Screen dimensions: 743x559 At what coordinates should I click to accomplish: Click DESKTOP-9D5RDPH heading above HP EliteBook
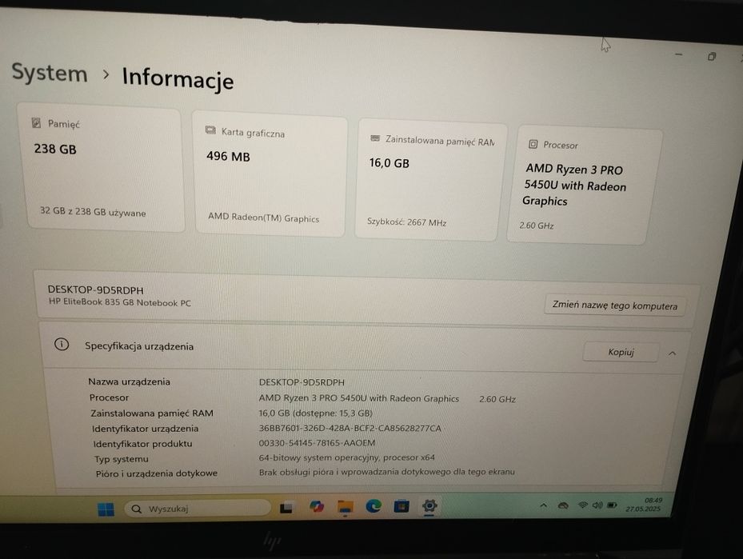click(x=96, y=290)
